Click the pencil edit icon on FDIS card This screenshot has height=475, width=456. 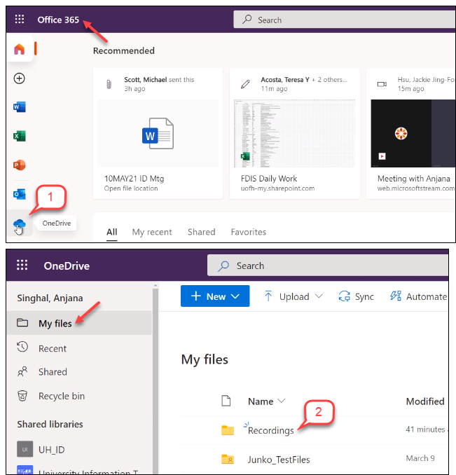246,84
